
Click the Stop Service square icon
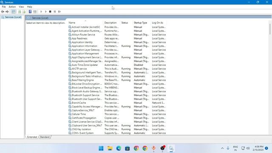50,11
